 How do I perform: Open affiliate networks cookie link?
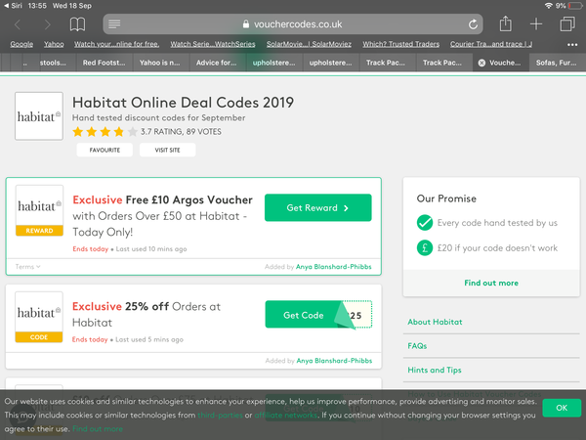pyautogui.click(x=286, y=416)
